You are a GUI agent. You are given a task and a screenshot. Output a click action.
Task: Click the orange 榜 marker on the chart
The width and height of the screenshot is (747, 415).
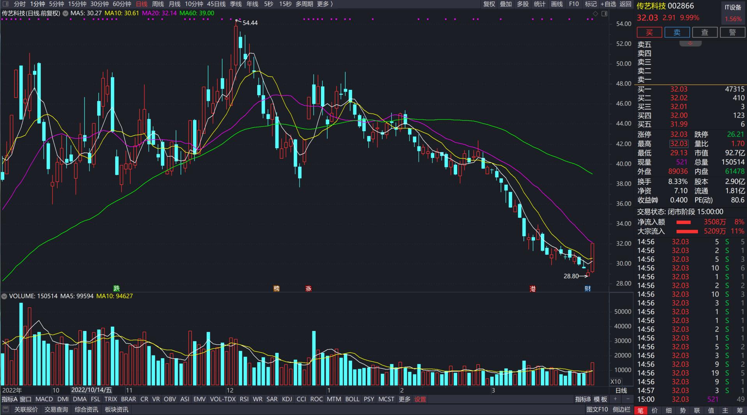(276, 289)
